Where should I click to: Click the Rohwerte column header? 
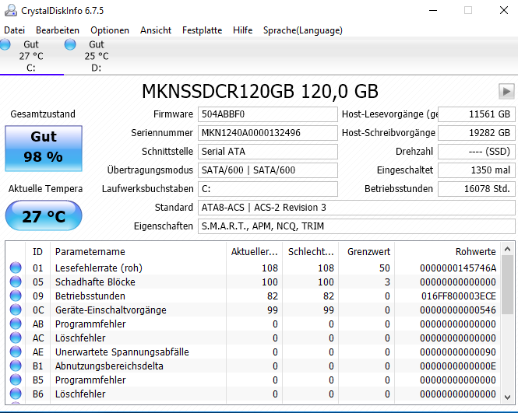coord(448,252)
